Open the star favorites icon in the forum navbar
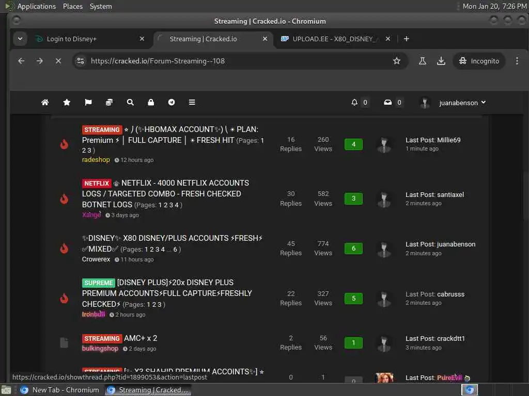This screenshot has height=396, width=529. pos(67,103)
